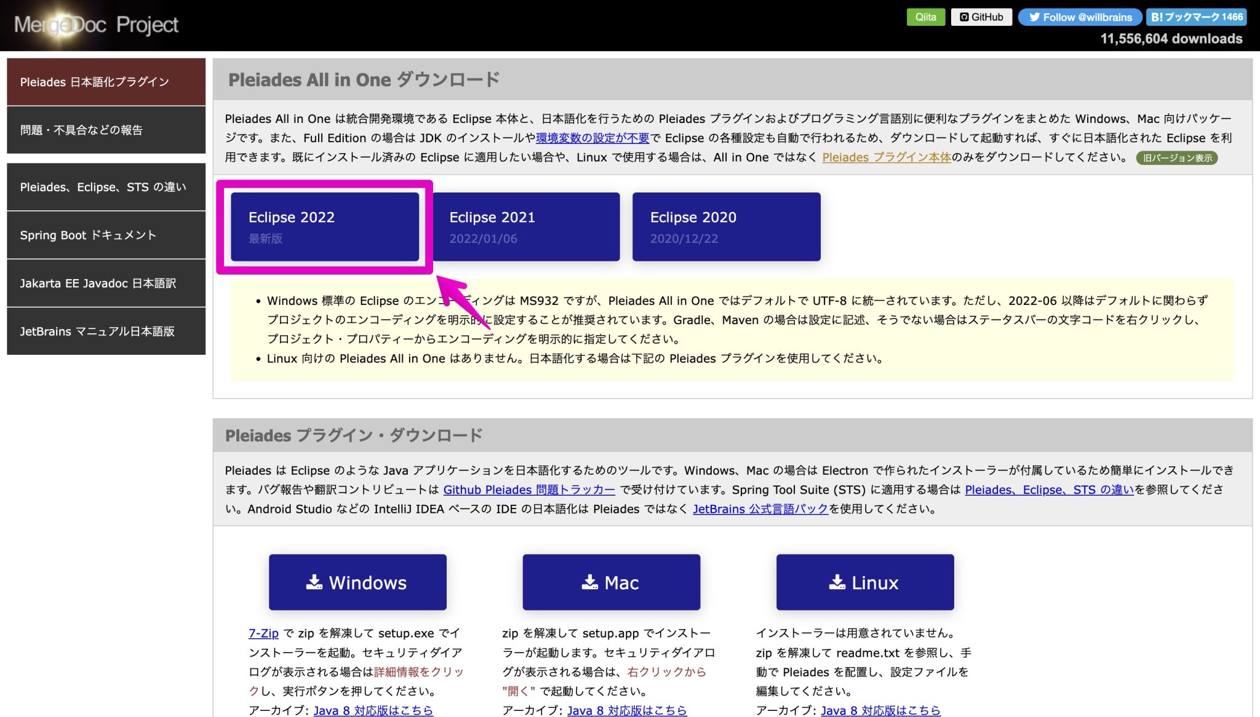Open the 環境変数の設定が不要 link
This screenshot has height=717, width=1260.
(x=592, y=138)
